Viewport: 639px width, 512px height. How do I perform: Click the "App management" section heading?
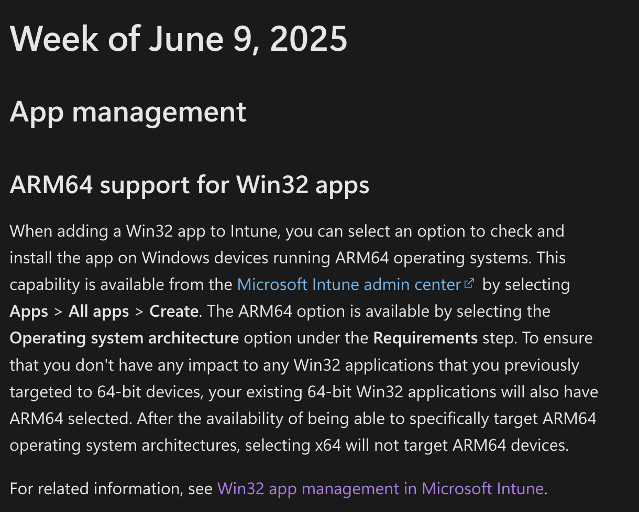[128, 112]
